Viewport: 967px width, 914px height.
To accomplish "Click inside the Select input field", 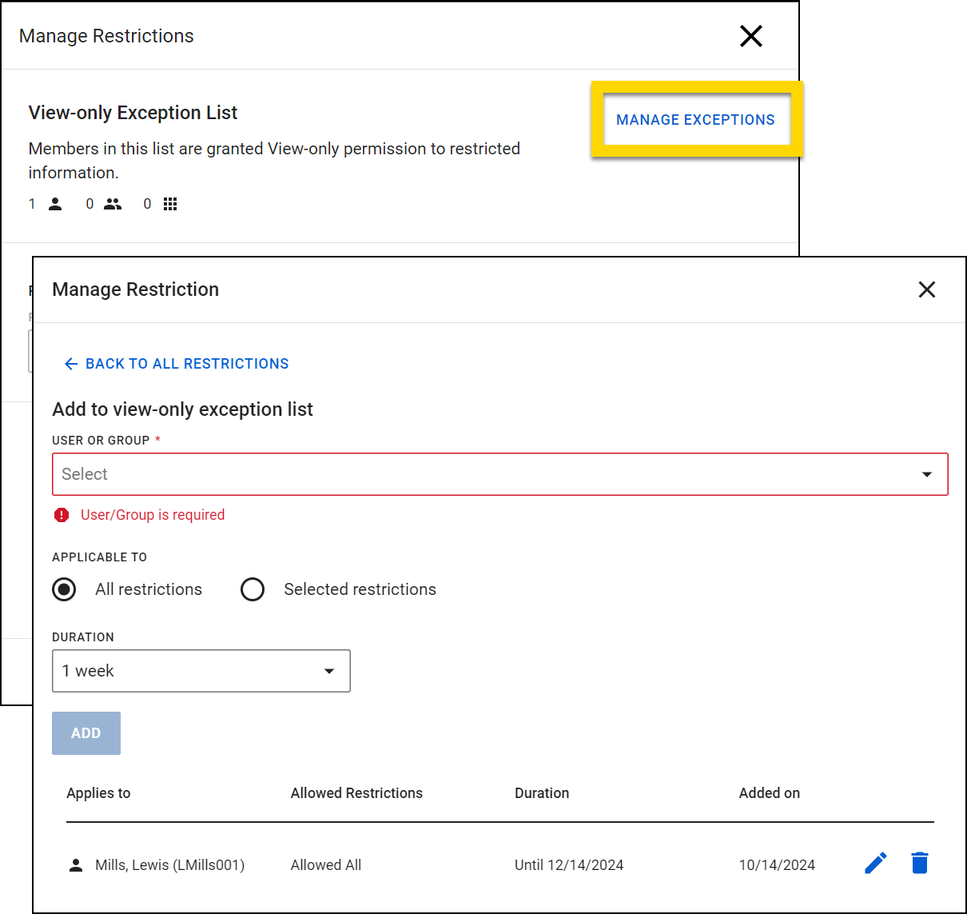I will coord(320,474).
